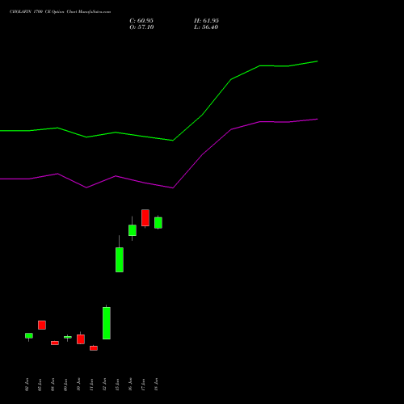Click the tiny green doji candle at 09 Jun
This screenshot has height=404, width=404.
[x=68, y=337]
